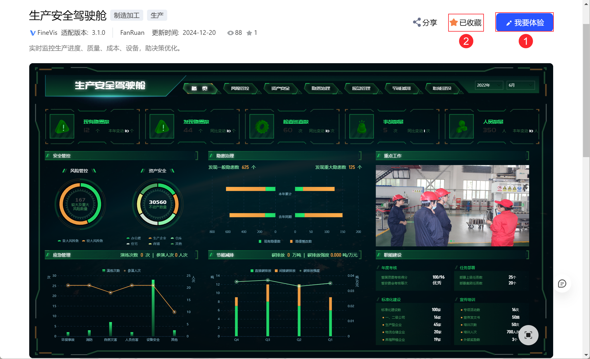Click the fullscreen preview icon
Screen dimensions: 590x359
pos(528,335)
